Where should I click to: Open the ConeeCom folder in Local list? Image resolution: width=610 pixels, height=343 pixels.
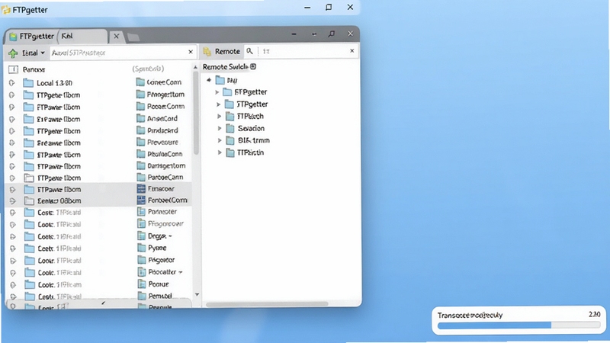click(159, 82)
